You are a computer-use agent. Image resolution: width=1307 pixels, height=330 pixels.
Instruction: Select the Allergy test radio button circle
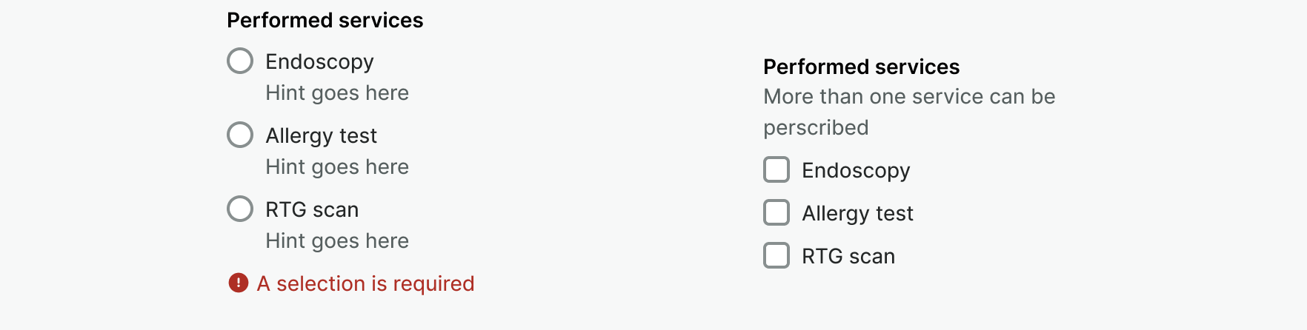tap(240, 135)
